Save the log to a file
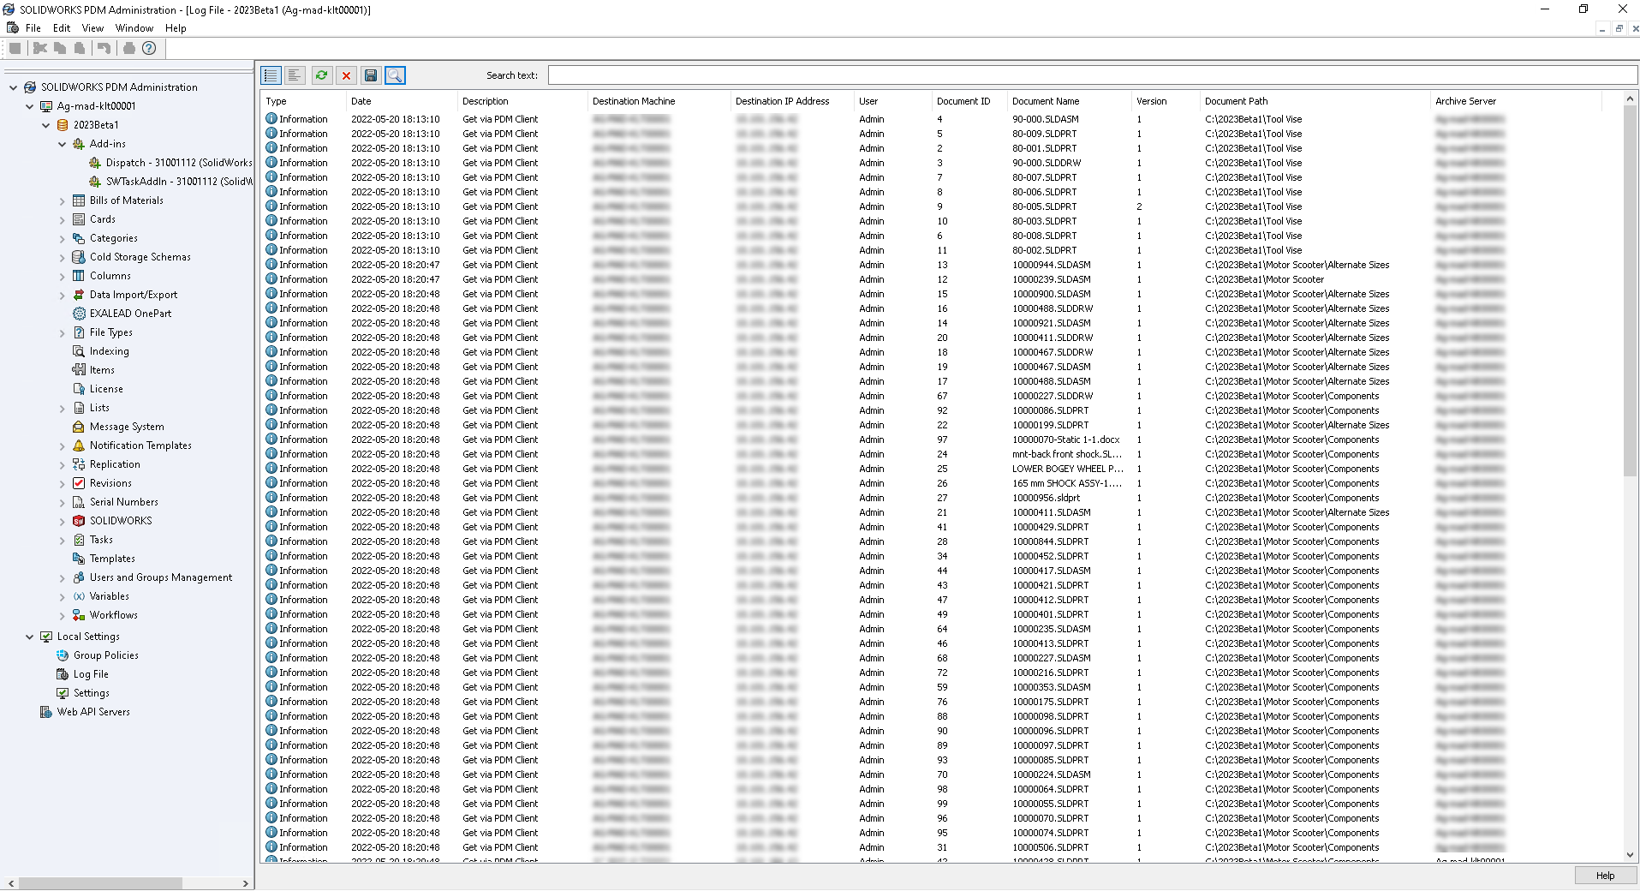 pyautogui.click(x=371, y=75)
